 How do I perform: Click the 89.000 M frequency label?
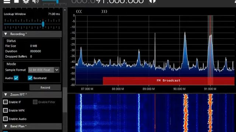[149, 89]
